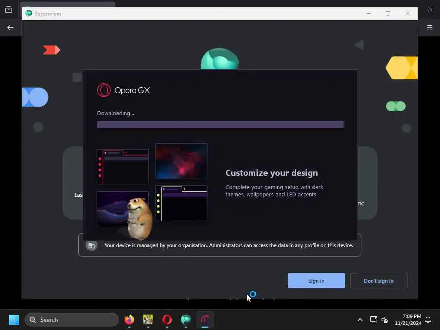Open the Opera browser taskbar icon
Viewport: 440px width, 330px height.
click(x=167, y=320)
